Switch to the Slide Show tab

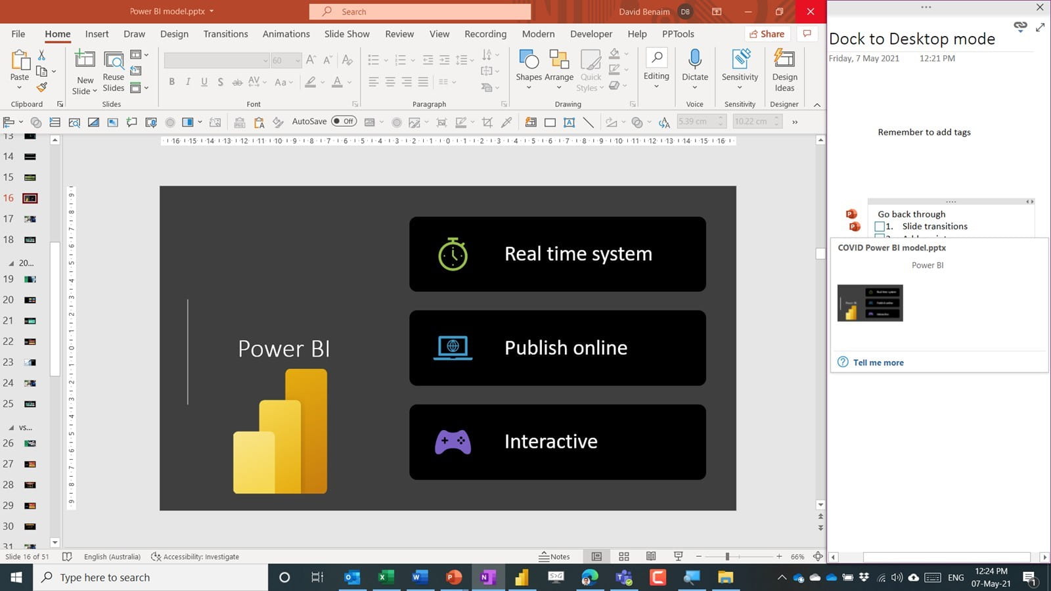tap(346, 34)
